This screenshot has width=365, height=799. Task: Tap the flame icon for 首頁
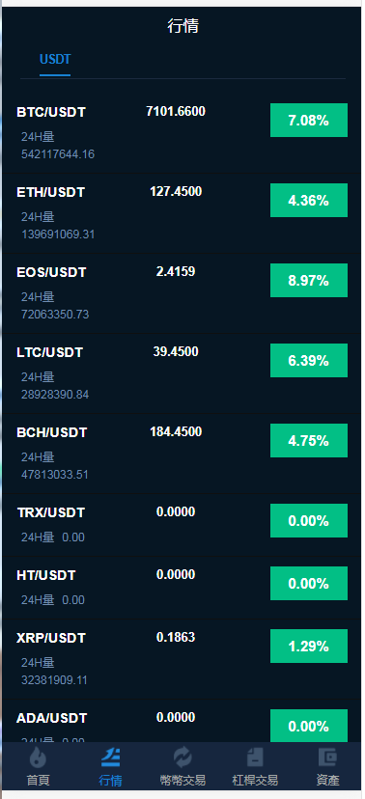[38, 758]
